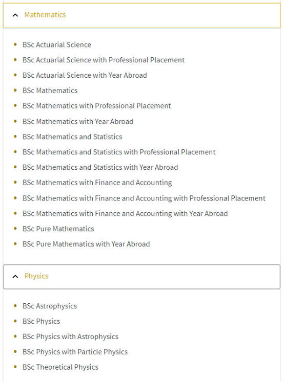The height and width of the screenshot is (382, 284).
Task: Select BSc Mathematics with Finance and Accounting
Action: click(97, 183)
